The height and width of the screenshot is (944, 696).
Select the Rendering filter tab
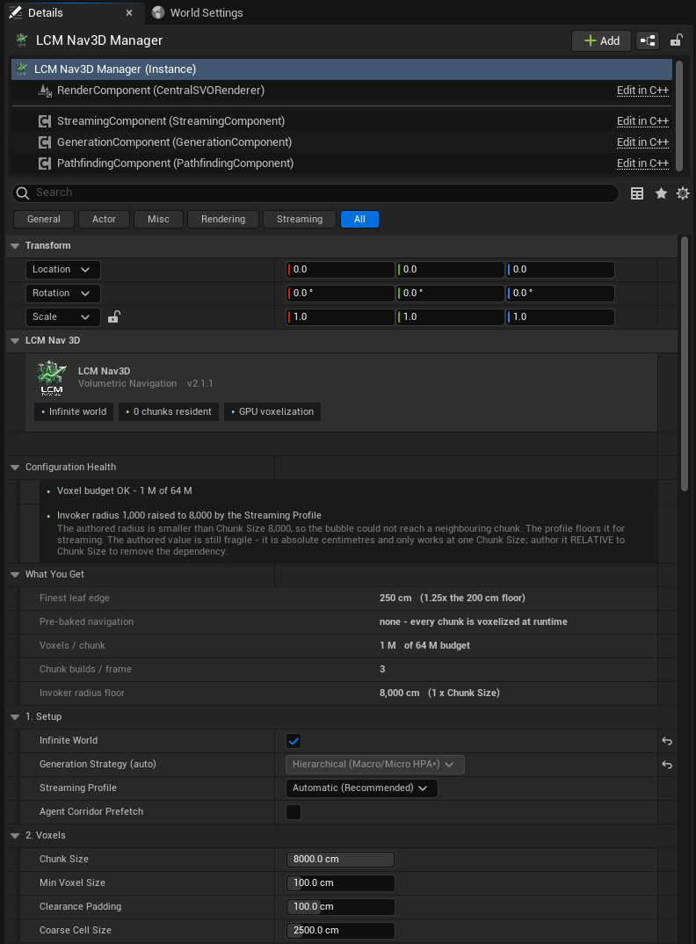point(222,219)
